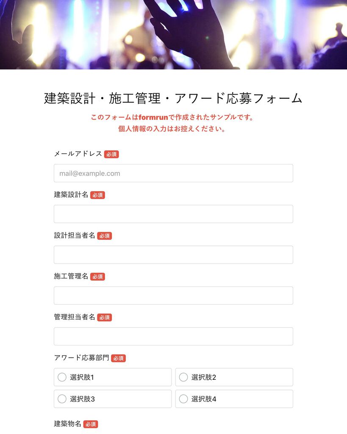
Task: Click the アワード応募部門 section label
Action: tap(82, 358)
